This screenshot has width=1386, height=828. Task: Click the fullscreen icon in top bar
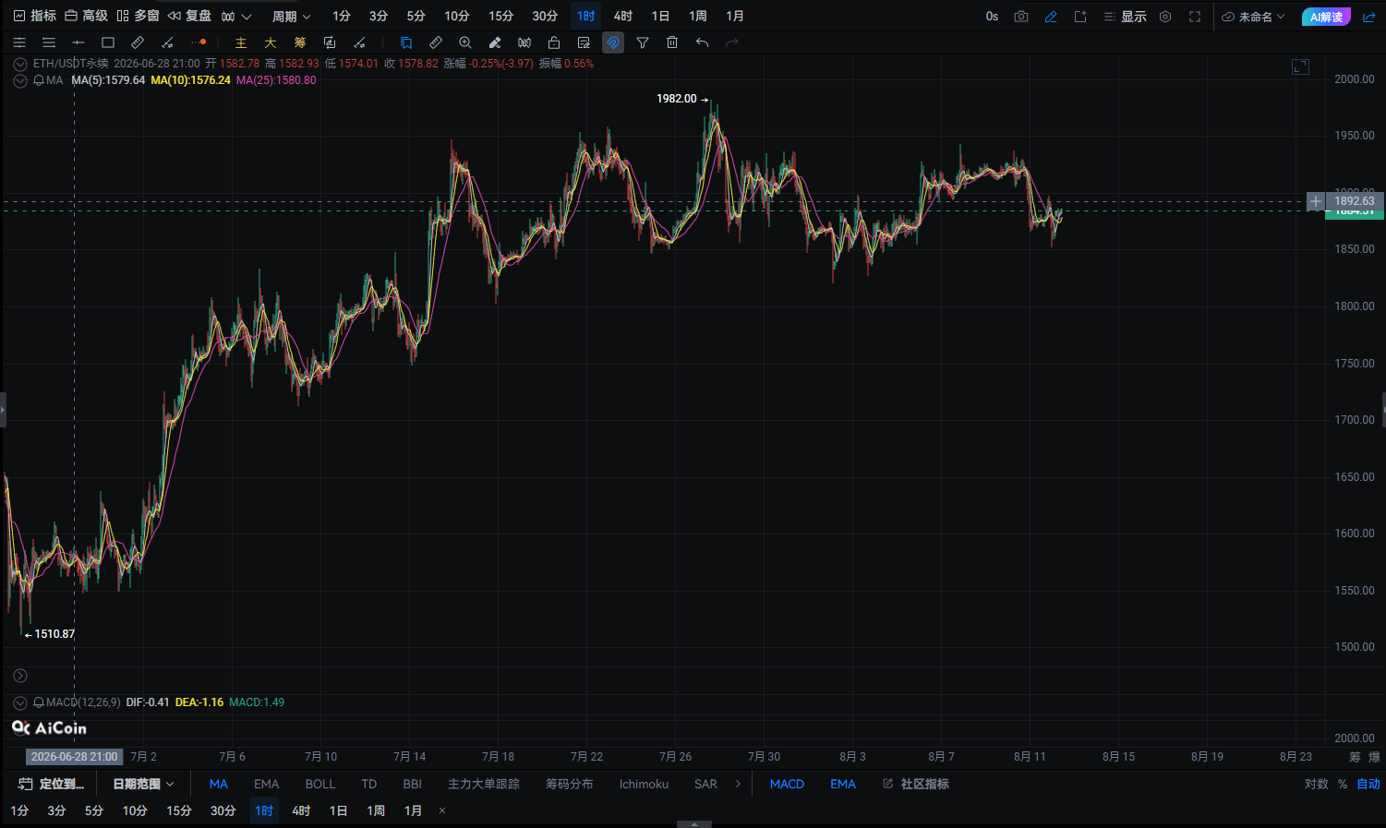point(1195,17)
